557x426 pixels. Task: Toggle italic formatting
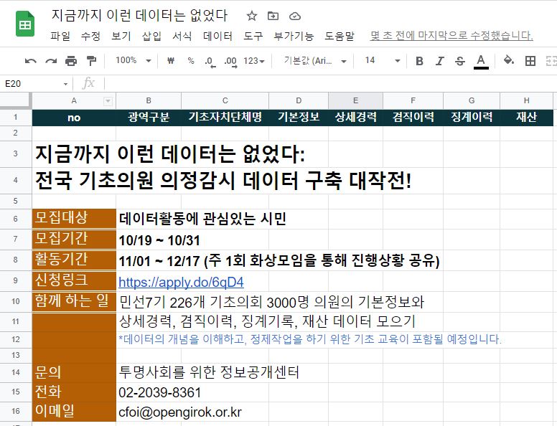439,61
